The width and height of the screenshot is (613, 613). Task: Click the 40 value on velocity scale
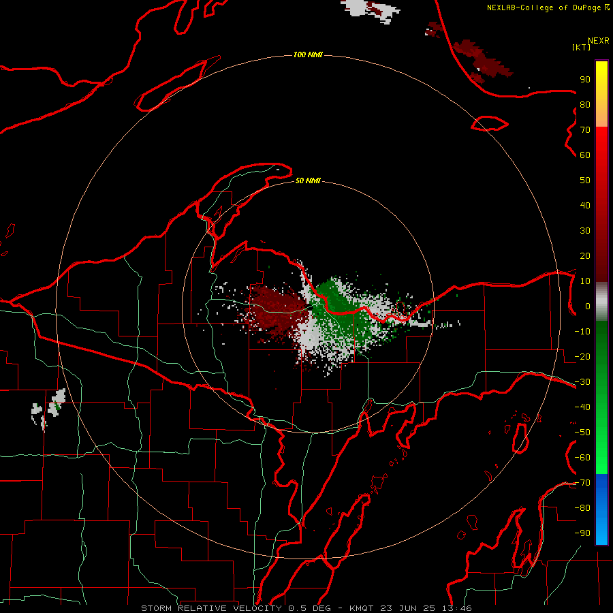tap(585, 205)
